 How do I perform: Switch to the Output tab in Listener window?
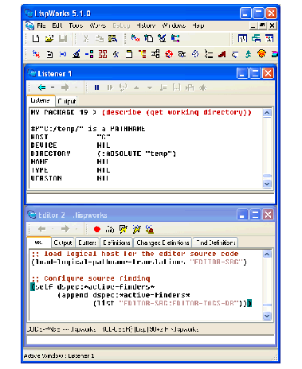pyautogui.click(x=66, y=101)
